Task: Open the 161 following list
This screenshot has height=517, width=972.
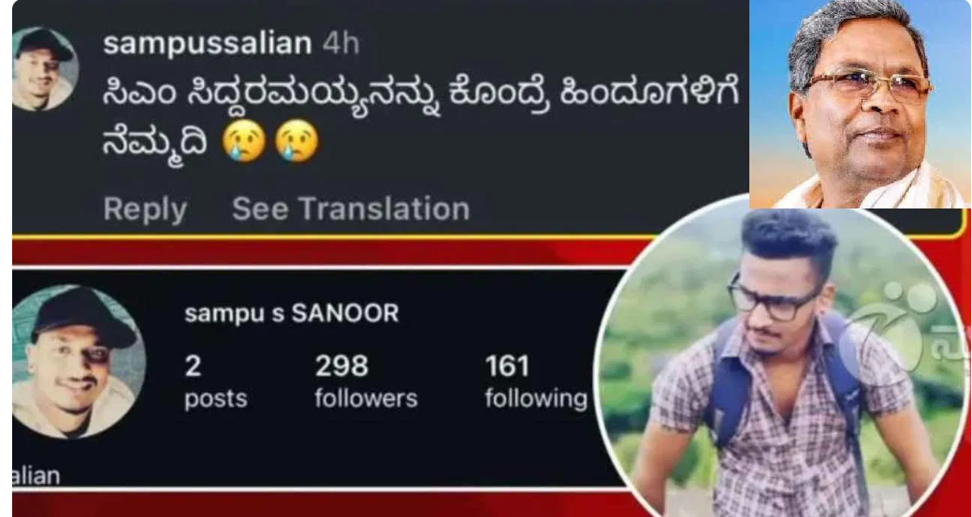Action: tap(536, 382)
